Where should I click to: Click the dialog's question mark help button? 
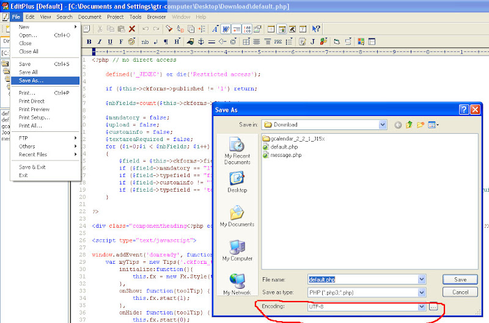tap(464, 110)
